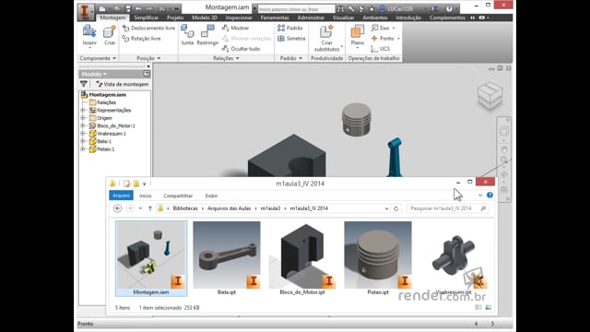Open the Inventor application menu button
The image size is (590, 332).
[x=86, y=11]
